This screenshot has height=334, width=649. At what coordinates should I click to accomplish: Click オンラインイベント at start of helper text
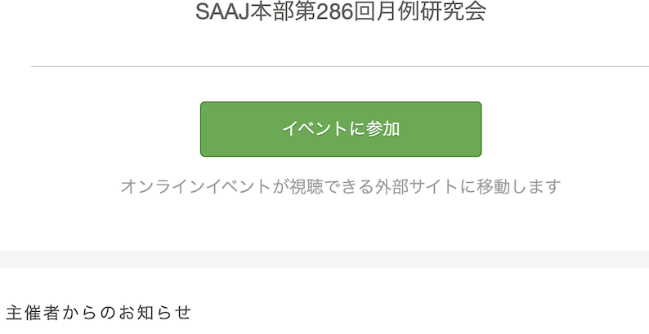tap(195, 186)
